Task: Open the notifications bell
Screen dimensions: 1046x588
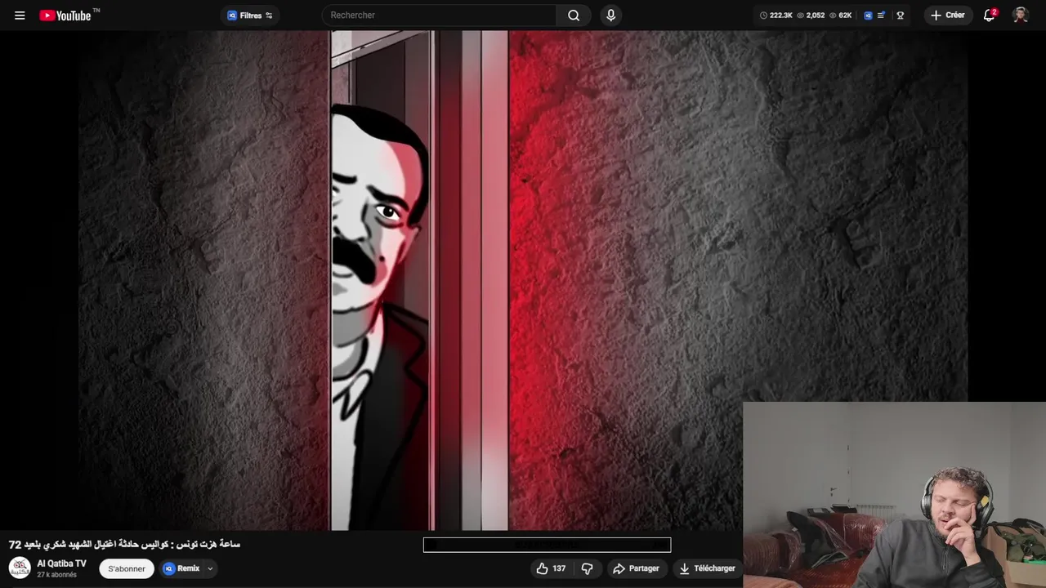Action: pyautogui.click(x=989, y=16)
